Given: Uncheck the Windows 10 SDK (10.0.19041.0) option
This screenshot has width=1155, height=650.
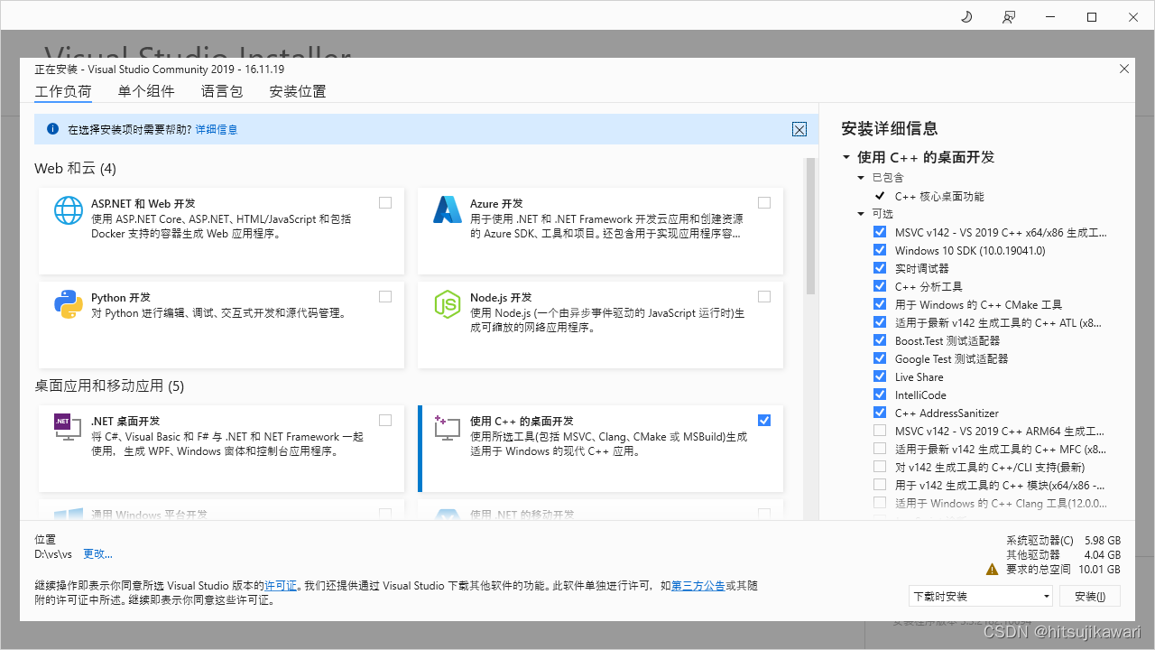Looking at the screenshot, I should (x=880, y=250).
